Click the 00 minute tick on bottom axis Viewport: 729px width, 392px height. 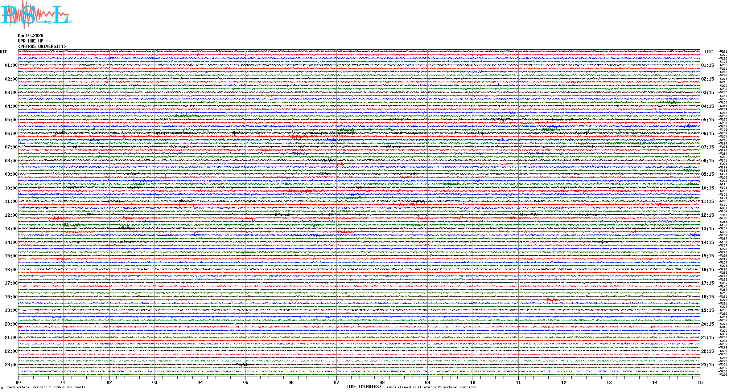point(18,382)
